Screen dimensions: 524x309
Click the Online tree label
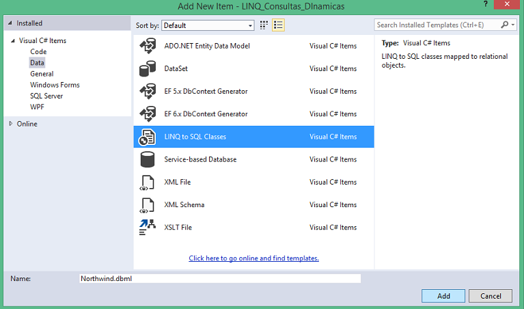(27, 124)
